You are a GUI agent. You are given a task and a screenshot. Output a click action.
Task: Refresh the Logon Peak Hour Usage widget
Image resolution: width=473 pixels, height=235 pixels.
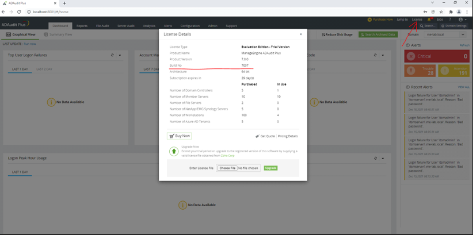point(375,158)
